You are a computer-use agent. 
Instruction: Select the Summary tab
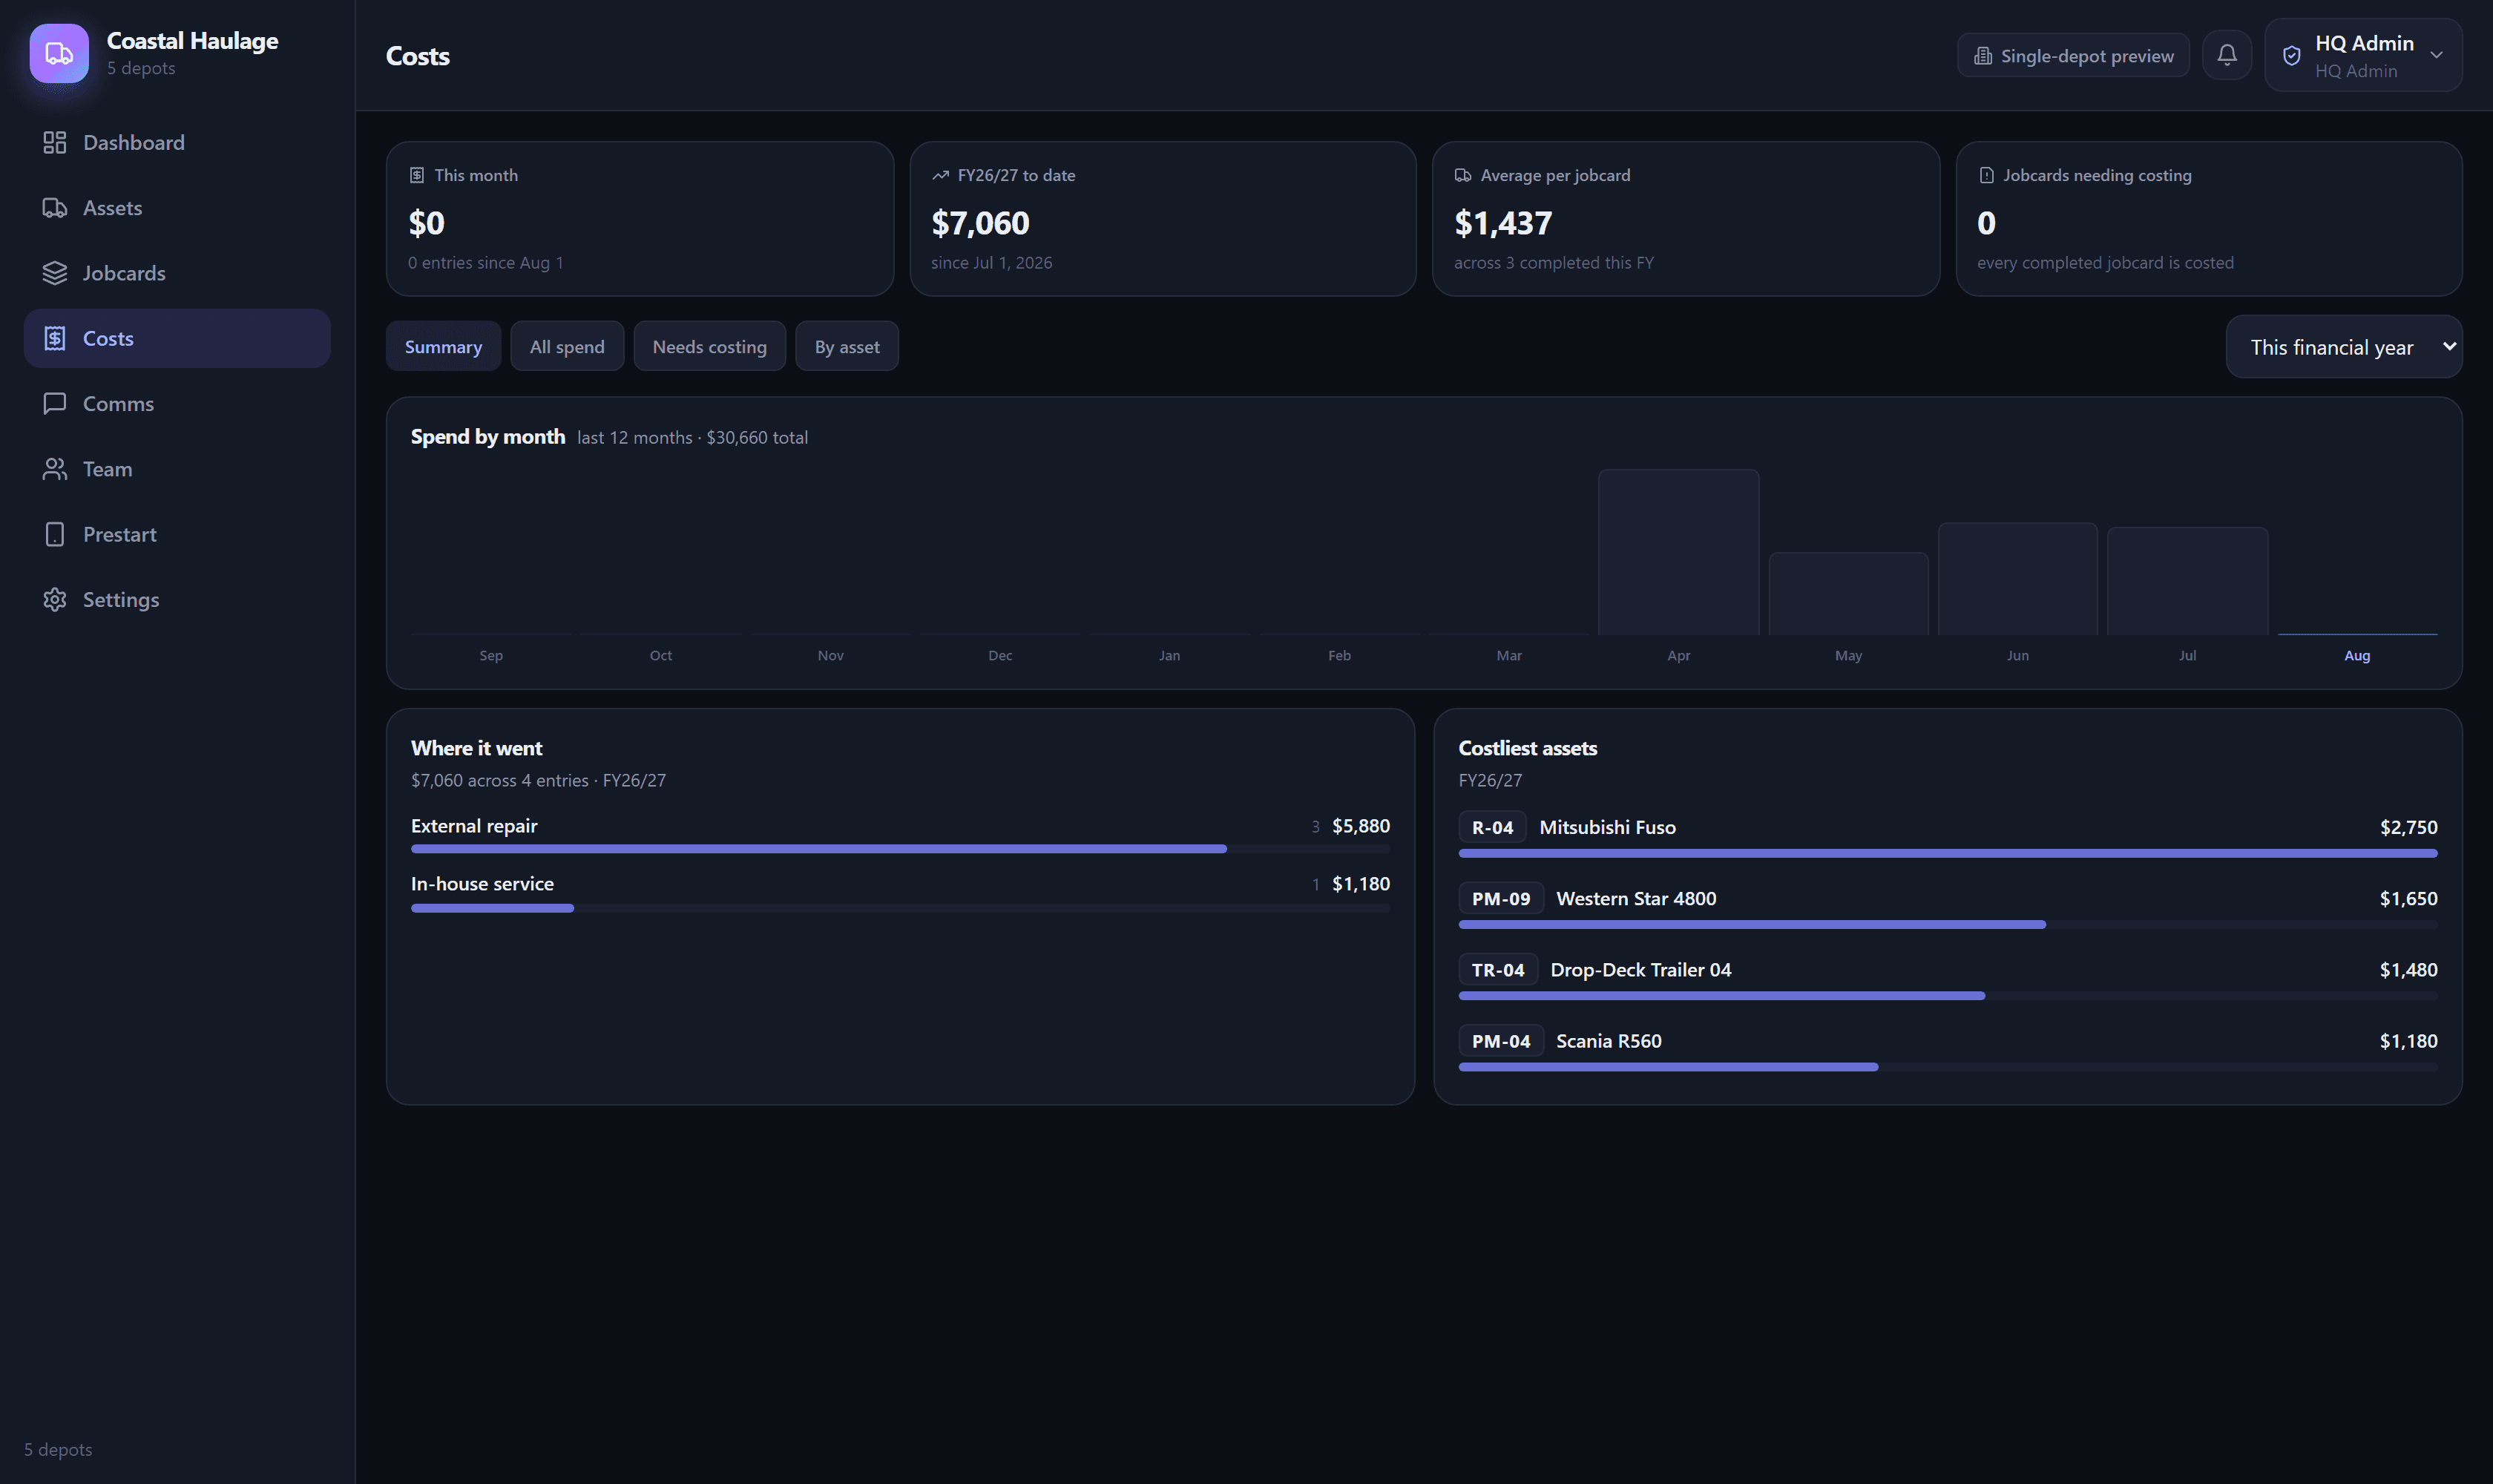click(443, 347)
